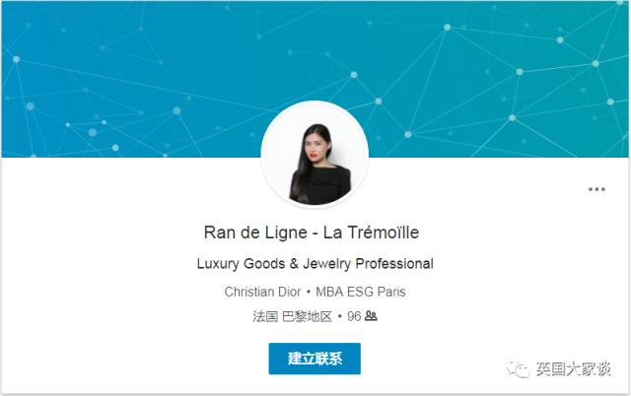Click the circular profile photo
The image size is (631, 396).
pos(315,155)
